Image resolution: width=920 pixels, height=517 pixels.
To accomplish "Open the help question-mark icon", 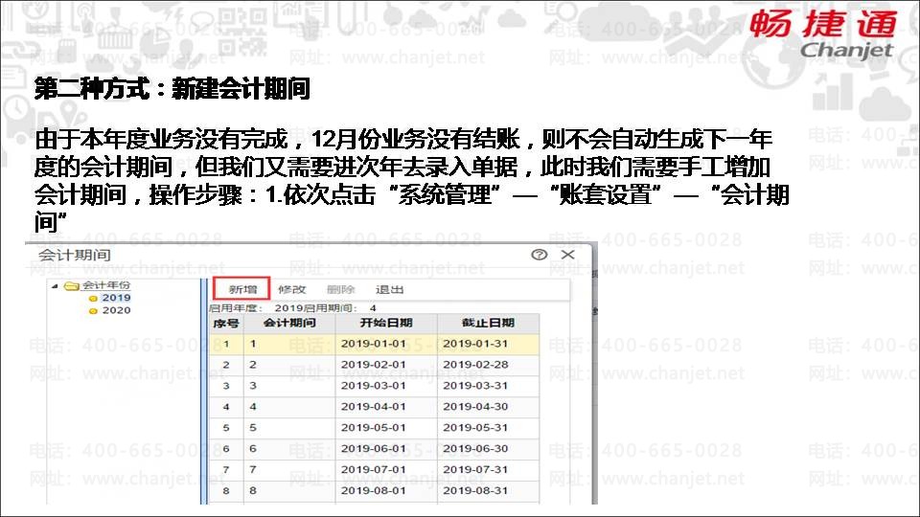I will click(x=540, y=255).
